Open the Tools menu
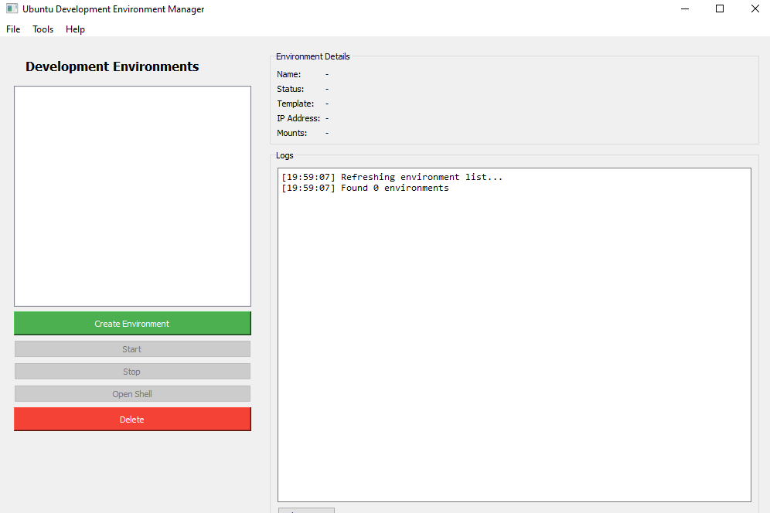The image size is (770, 513). (x=43, y=29)
